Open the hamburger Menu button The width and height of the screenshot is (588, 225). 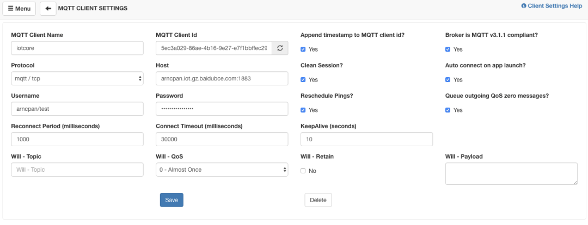[x=19, y=9]
